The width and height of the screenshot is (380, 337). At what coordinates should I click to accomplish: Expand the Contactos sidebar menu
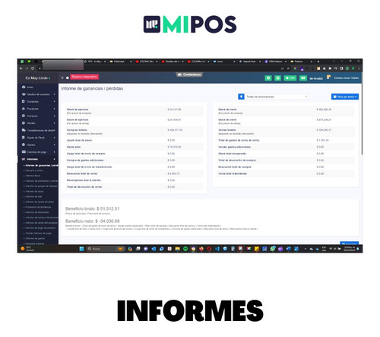coord(38,101)
